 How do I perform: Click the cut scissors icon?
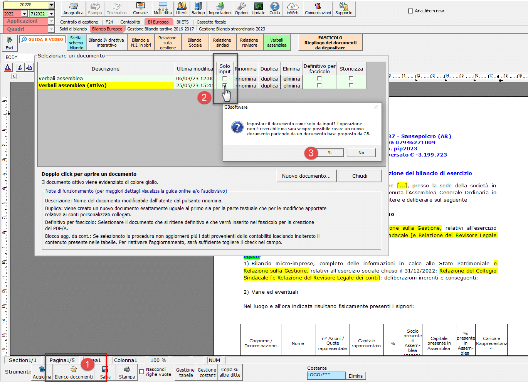(x=20, y=67)
